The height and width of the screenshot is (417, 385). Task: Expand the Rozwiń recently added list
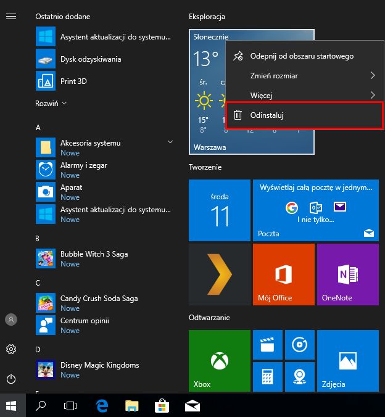pos(51,103)
